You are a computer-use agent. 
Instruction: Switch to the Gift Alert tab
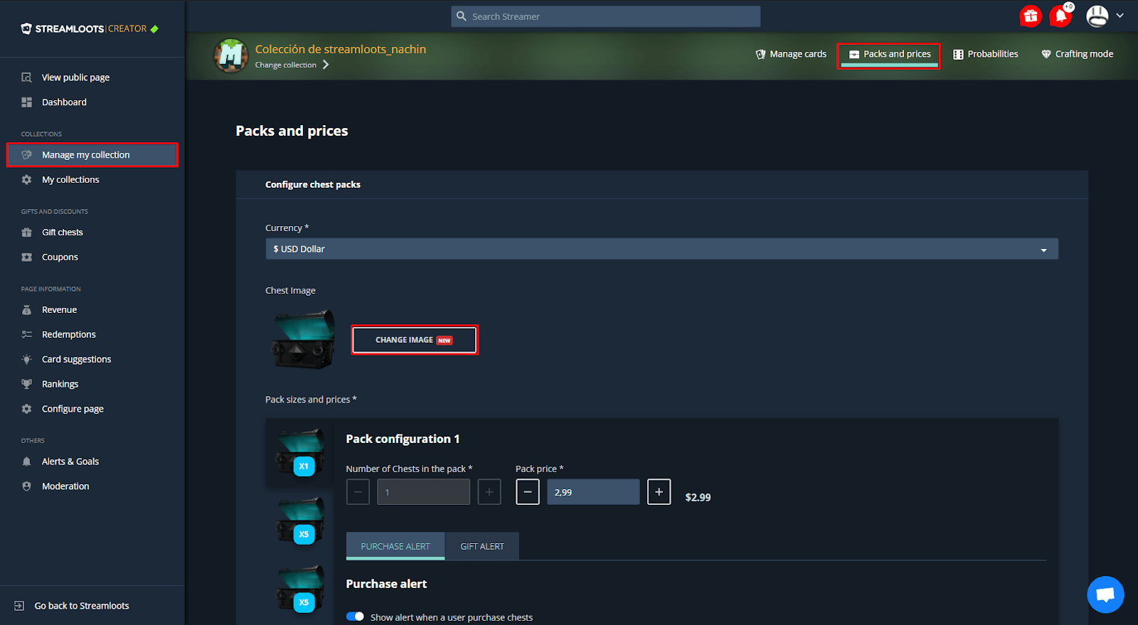coord(482,546)
